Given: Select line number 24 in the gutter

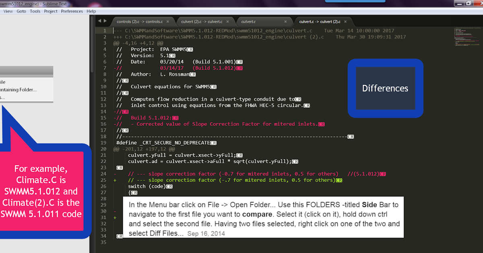Looking at the screenshot, I should click(103, 173).
